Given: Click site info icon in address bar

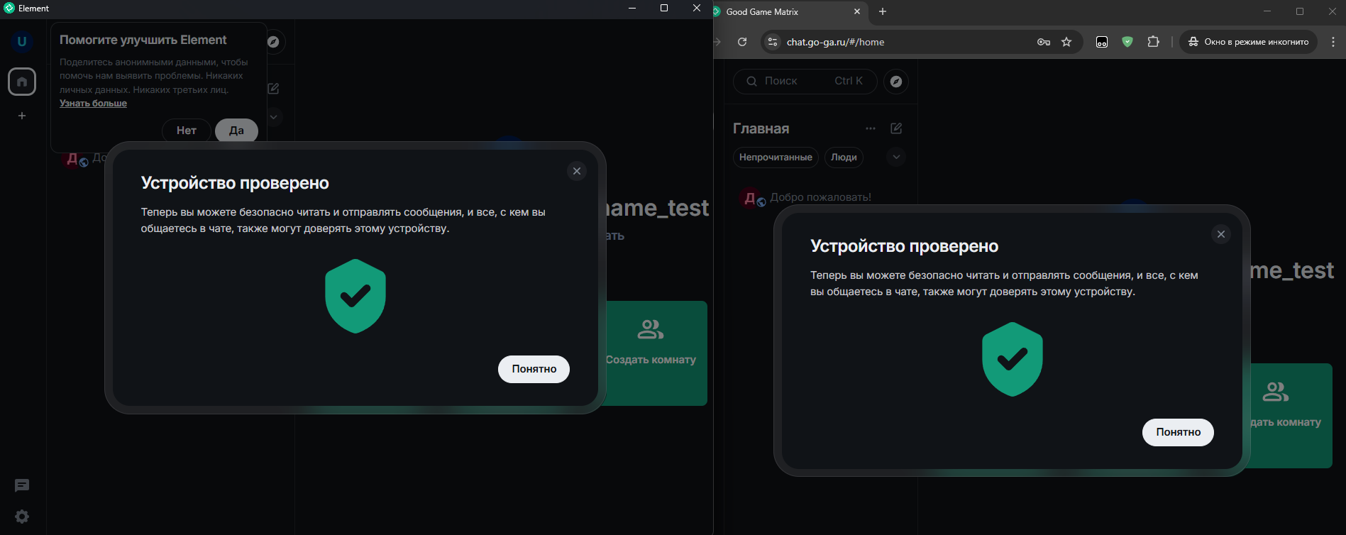Looking at the screenshot, I should coord(773,42).
